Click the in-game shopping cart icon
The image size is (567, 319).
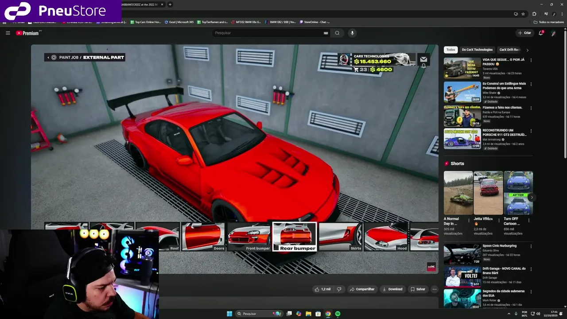tap(356, 70)
